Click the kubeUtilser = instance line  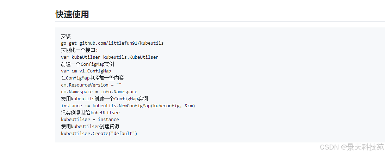[x=90, y=119]
